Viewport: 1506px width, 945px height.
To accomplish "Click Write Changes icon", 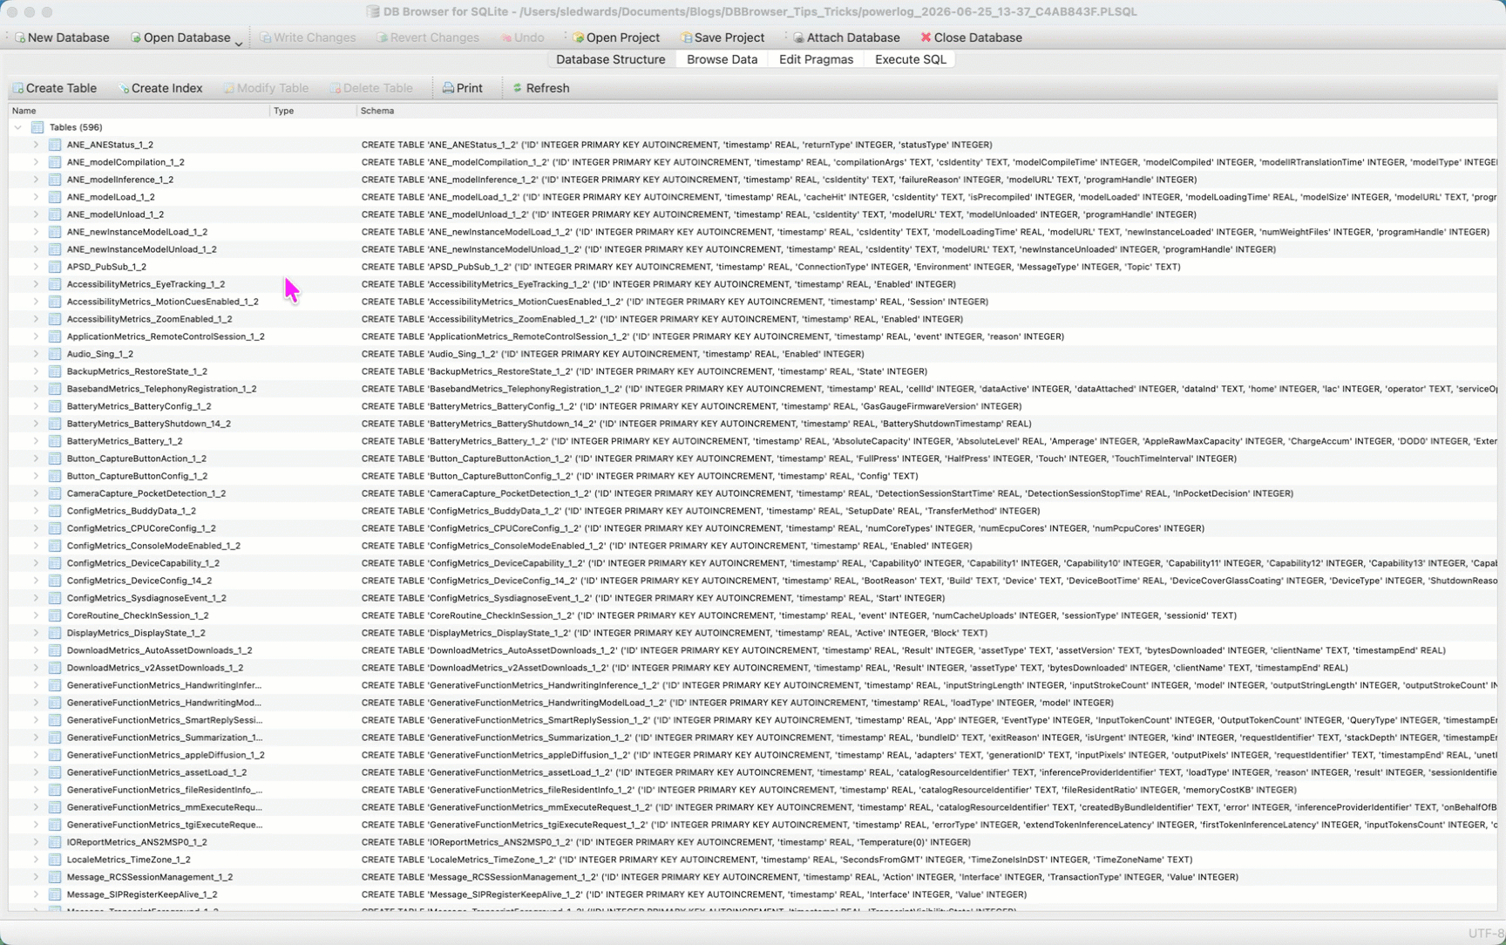I will (266, 37).
